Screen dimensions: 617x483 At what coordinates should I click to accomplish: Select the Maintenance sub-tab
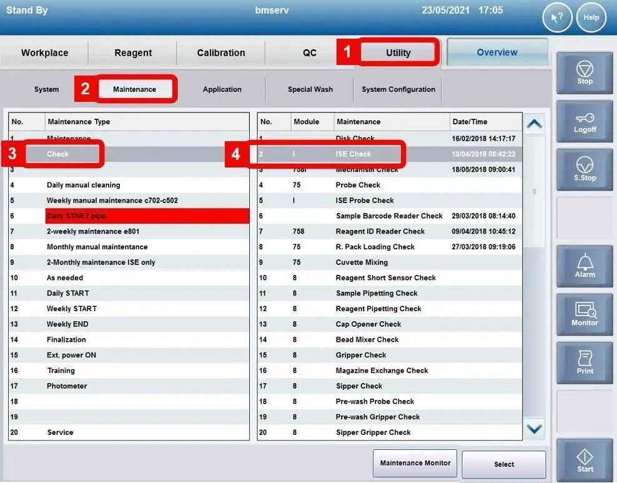coord(134,89)
